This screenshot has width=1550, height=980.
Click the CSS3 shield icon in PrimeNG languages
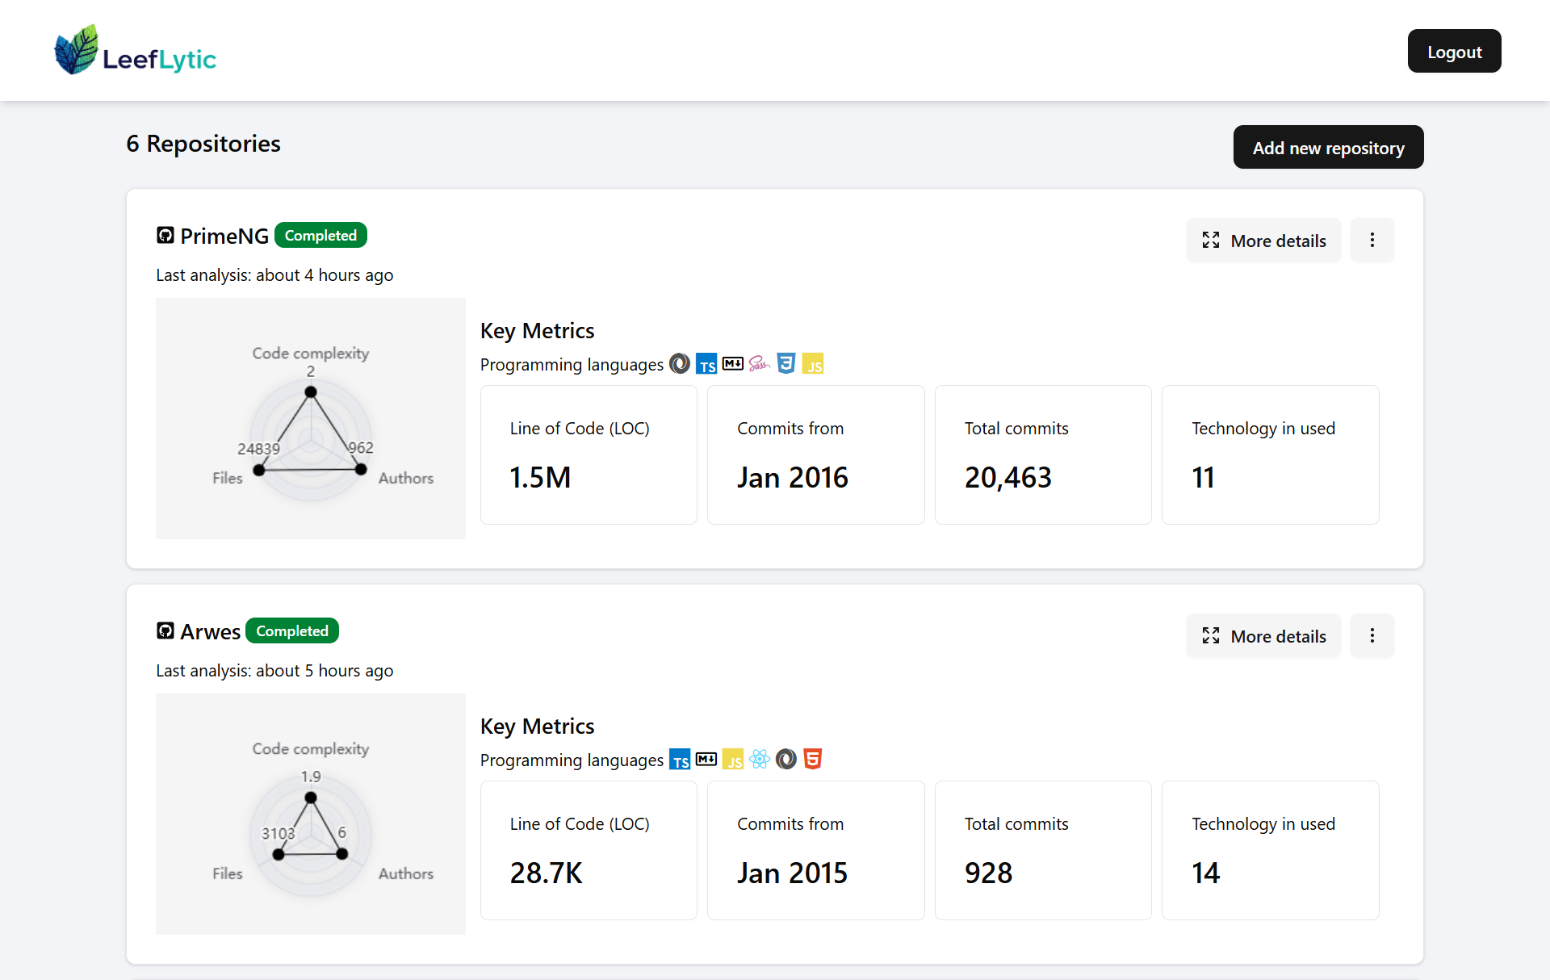point(786,364)
